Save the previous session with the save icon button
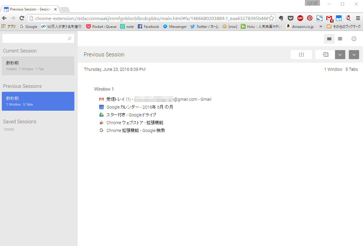The image size is (363, 246). (301, 55)
